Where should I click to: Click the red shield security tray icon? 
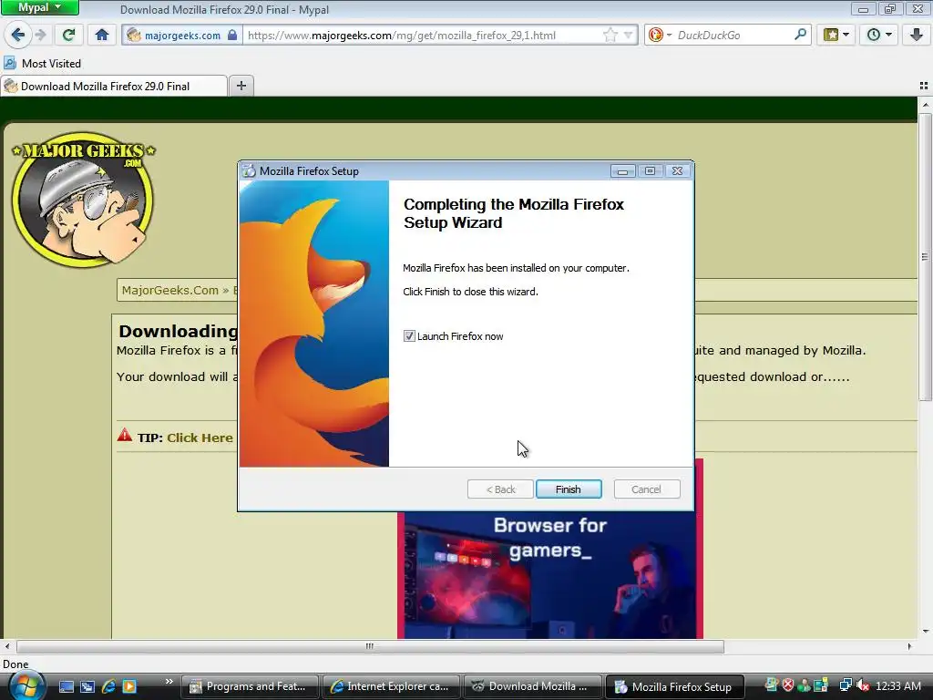(788, 685)
